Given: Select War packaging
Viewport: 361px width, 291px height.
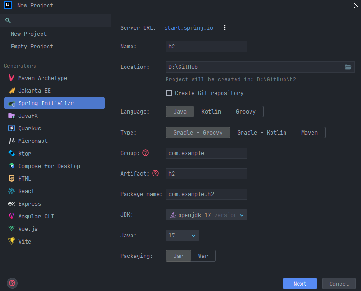Looking at the screenshot, I should [203, 256].
